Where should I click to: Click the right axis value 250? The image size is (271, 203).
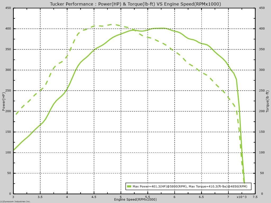click(262, 91)
